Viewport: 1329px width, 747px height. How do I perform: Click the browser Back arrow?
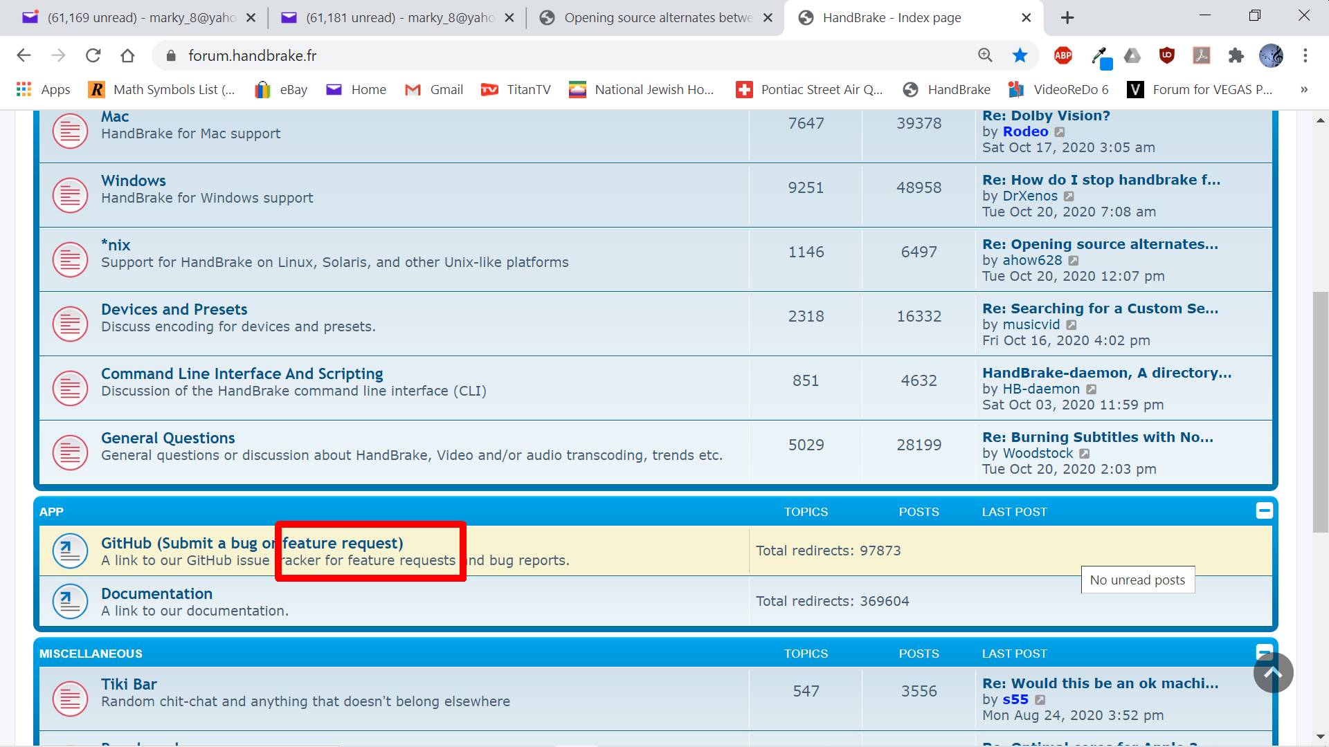tap(24, 55)
